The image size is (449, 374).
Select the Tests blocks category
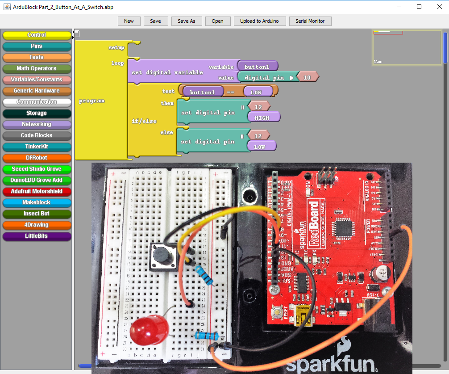(x=37, y=57)
